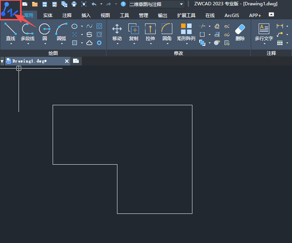Switch to the 实体 ribbon tab
The height and width of the screenshot is (243, 292).
tap(48, 15)
